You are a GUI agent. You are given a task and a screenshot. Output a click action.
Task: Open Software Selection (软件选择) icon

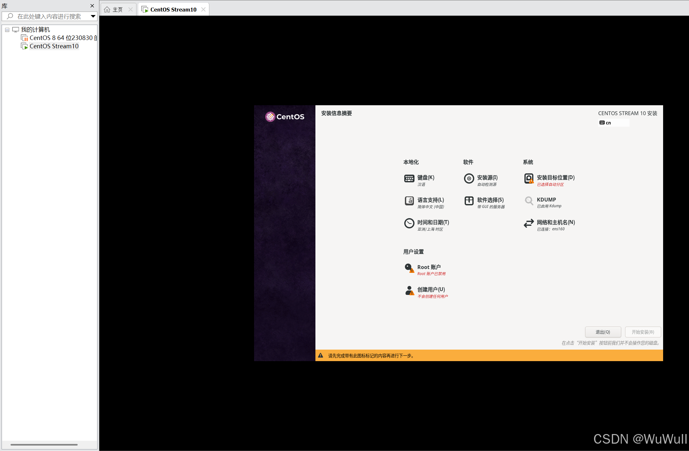click(469, 201)
